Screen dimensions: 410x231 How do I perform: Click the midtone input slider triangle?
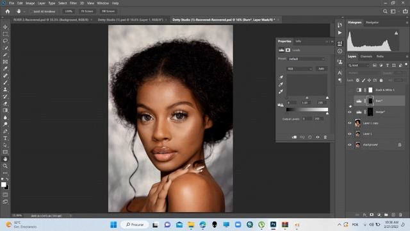pos(307,98)
